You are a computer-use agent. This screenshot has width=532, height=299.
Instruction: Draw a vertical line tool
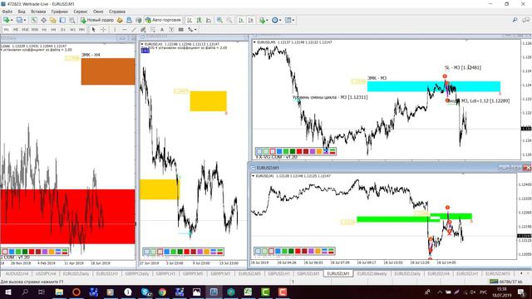(115, 30)
